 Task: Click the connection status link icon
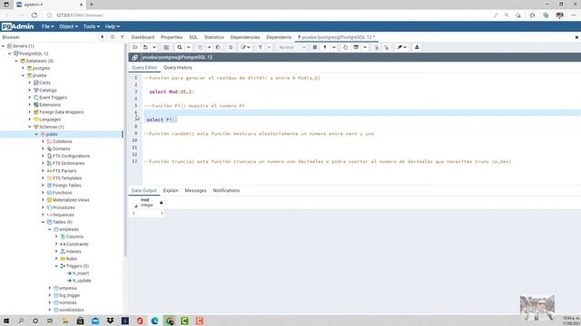click(135, 57)
